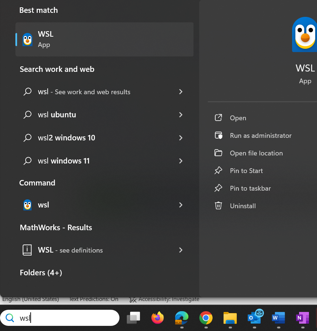
Task: Click 'English (United States)' in Word status bar
Action: [30, 299]
